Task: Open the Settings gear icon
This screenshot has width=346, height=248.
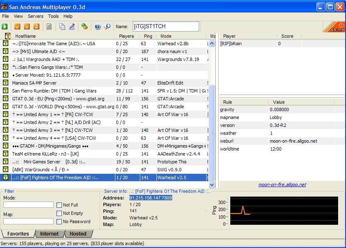Action: [85, 27]
